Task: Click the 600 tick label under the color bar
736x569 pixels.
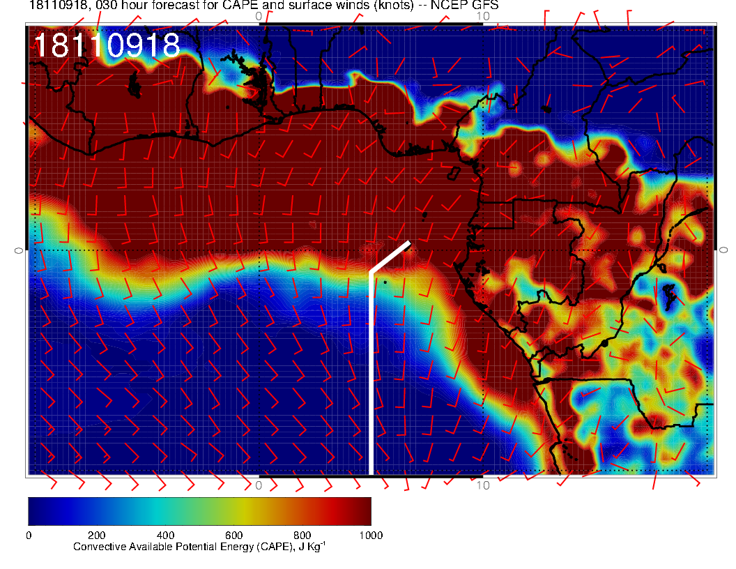Action: 233,536
